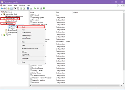Select the Power Classes list entry
Viewport: 125px width, 90px height.
(37, 66)
